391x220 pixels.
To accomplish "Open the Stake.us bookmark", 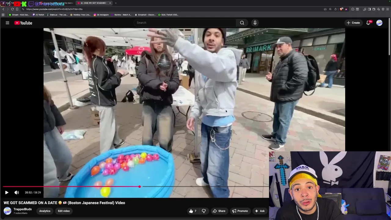I will click(57, 15).
